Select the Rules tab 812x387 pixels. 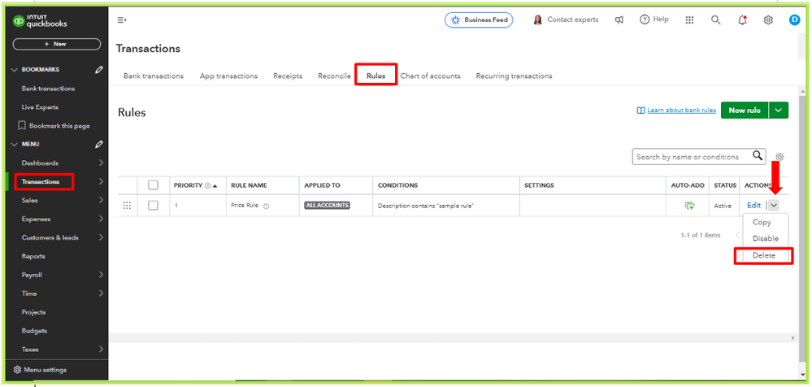pyautogui.click(x=376, y=76)
